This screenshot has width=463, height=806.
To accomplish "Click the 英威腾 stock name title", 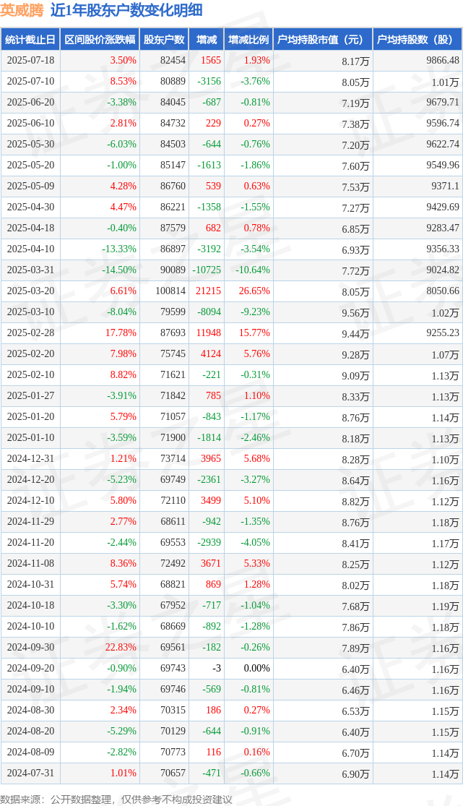I will tap(22, 10).
